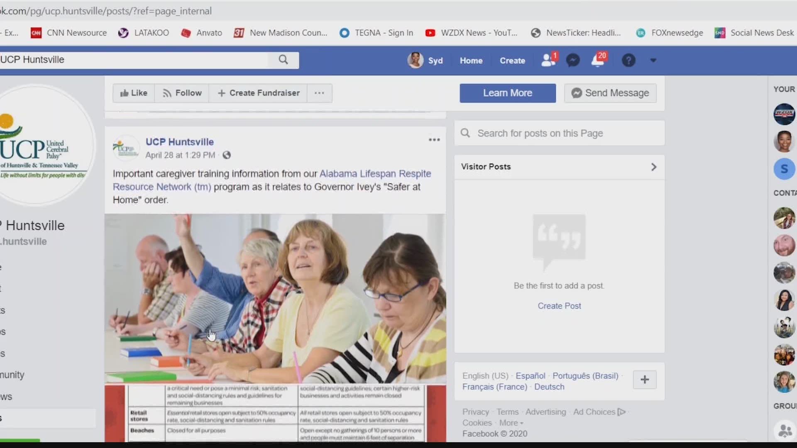797x448 pixels.
Task: Click the UCP Huntsville search input field
Action: coord(134,60)
